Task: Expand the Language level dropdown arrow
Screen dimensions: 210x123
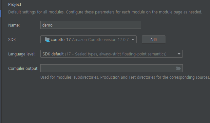Action: pyautogui.click(x=179, y=54)
